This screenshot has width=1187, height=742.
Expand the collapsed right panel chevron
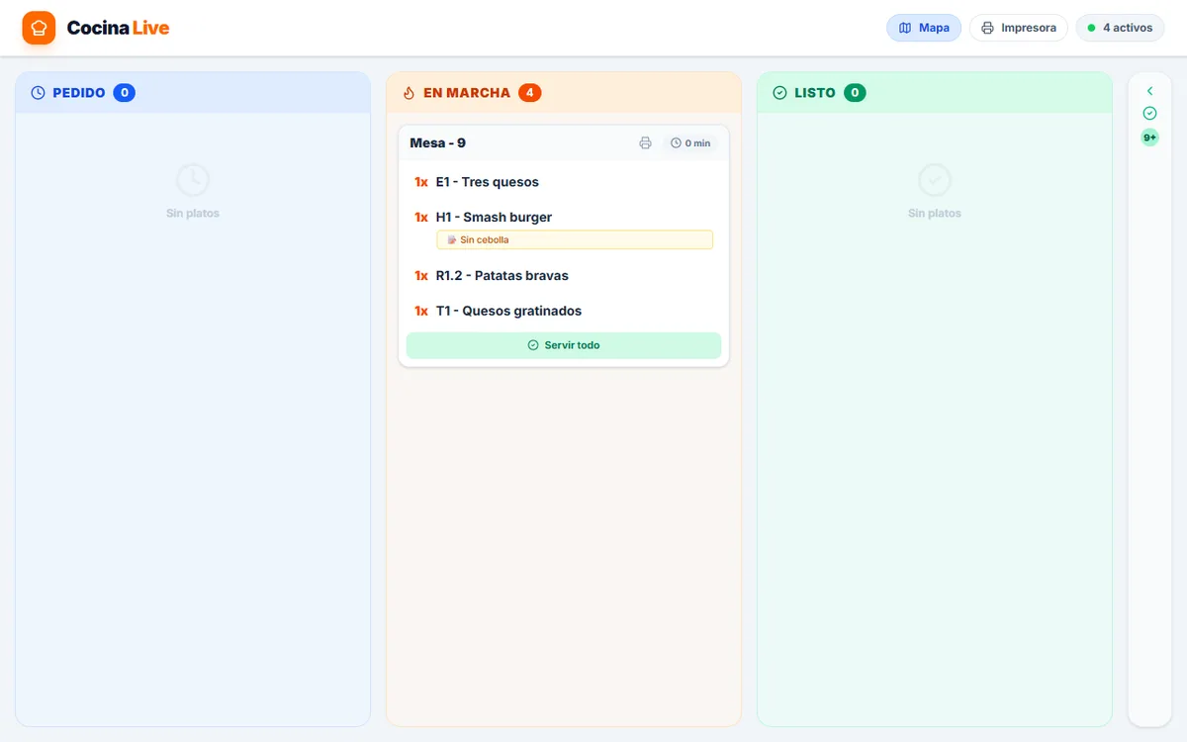point(1149,91)
